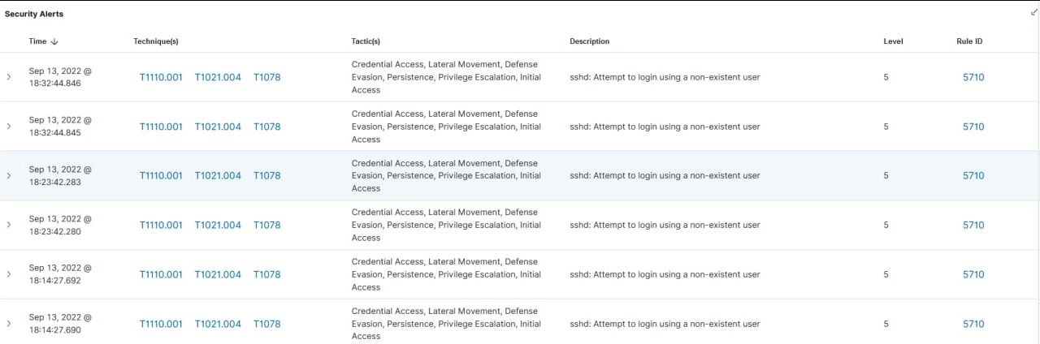
Task: Expand the alert row at 18:14:27.692
Action: [9, 274]
